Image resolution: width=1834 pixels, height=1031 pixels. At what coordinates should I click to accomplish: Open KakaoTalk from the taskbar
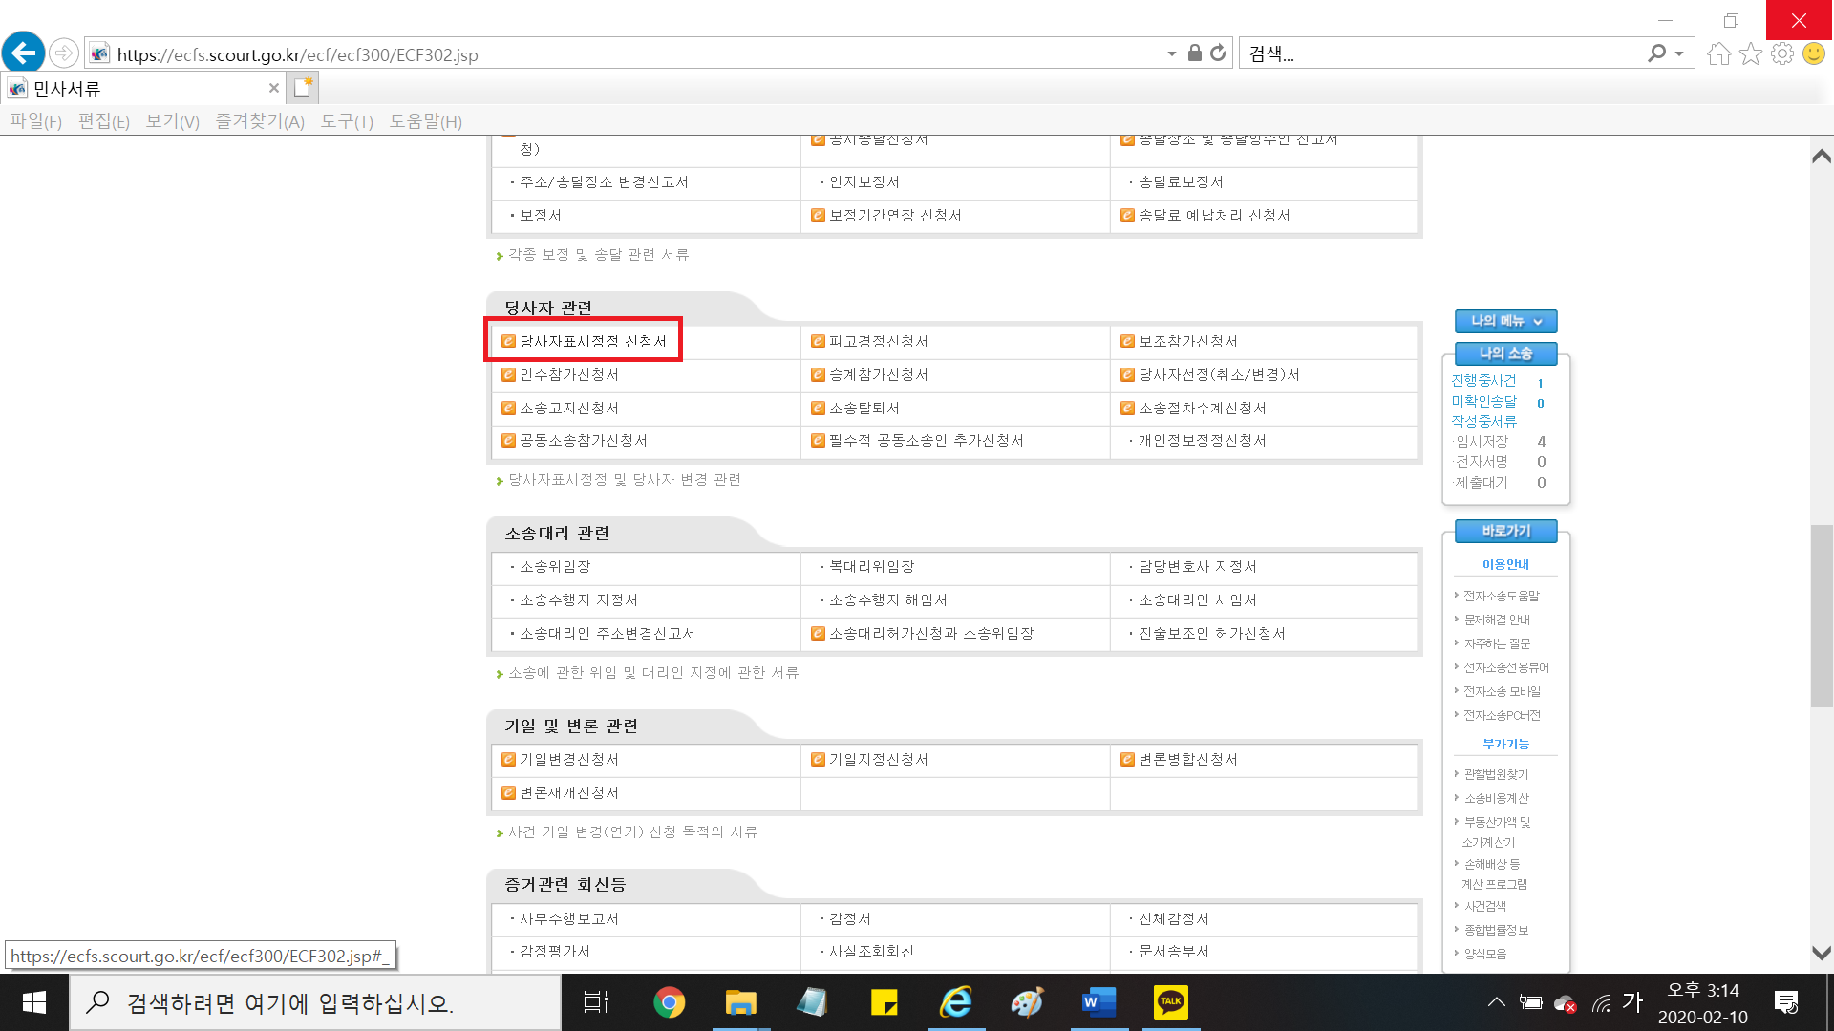pos(1170,1002)
